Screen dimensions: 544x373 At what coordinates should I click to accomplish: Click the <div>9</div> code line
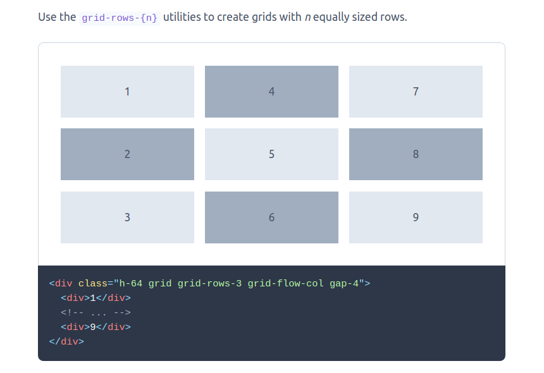point(96,327)
